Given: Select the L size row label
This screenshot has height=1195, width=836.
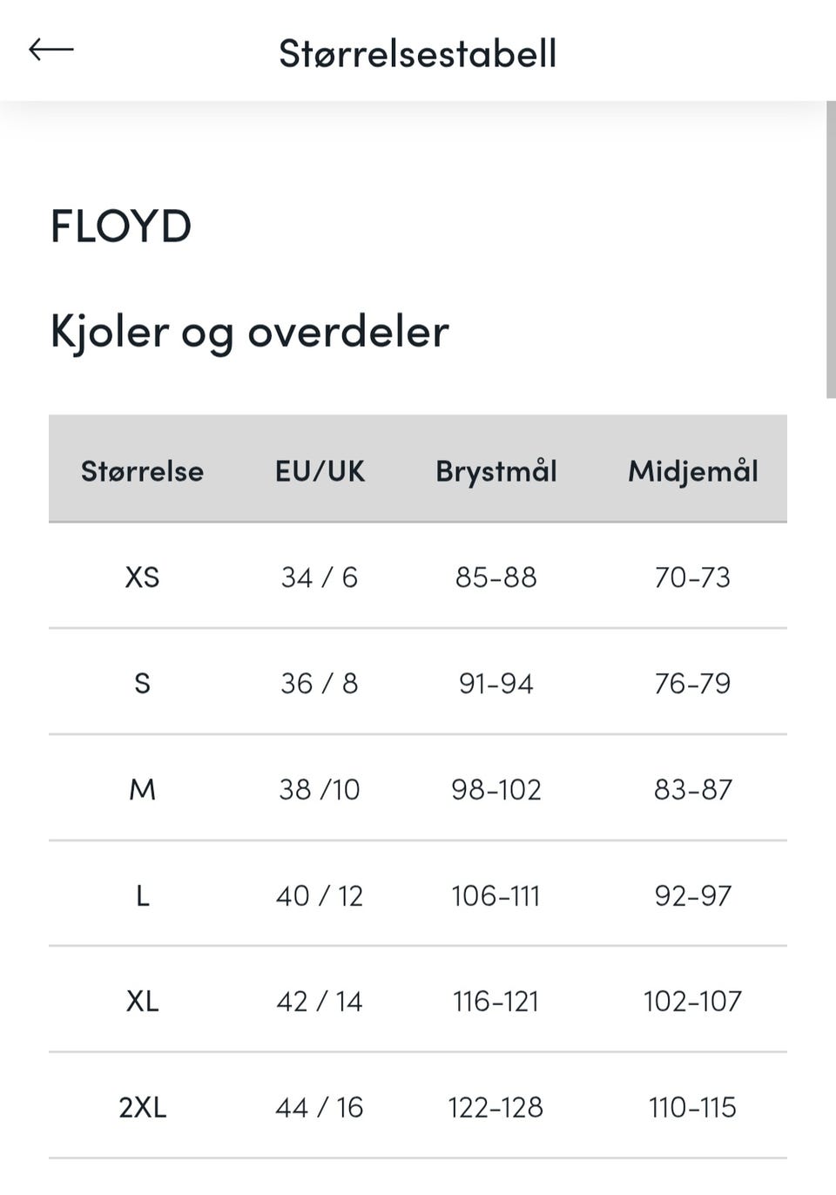Looking at the screenshot, I should [142, 895].
